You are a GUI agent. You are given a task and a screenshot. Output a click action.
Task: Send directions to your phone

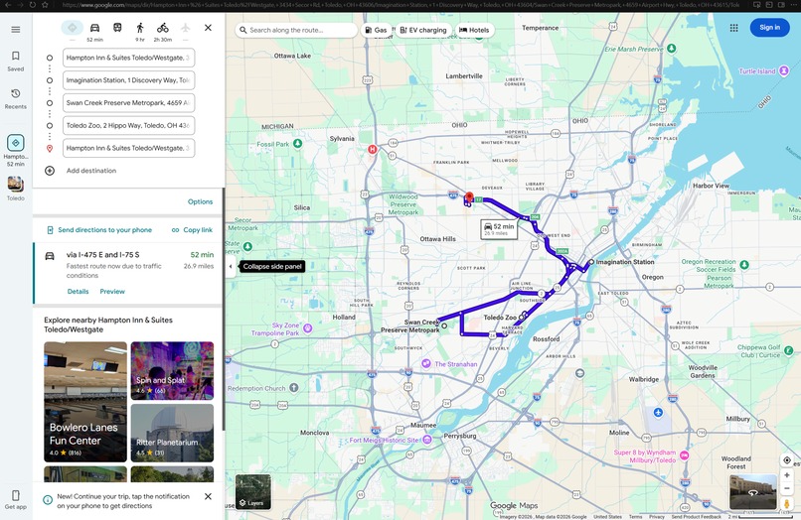[x=99, y=230]
